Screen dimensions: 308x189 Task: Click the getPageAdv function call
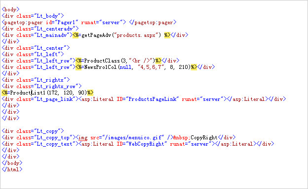pos(121,35)
